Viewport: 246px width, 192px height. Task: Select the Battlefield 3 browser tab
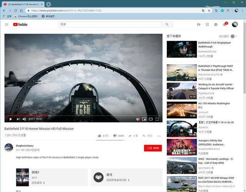[23, 4]
